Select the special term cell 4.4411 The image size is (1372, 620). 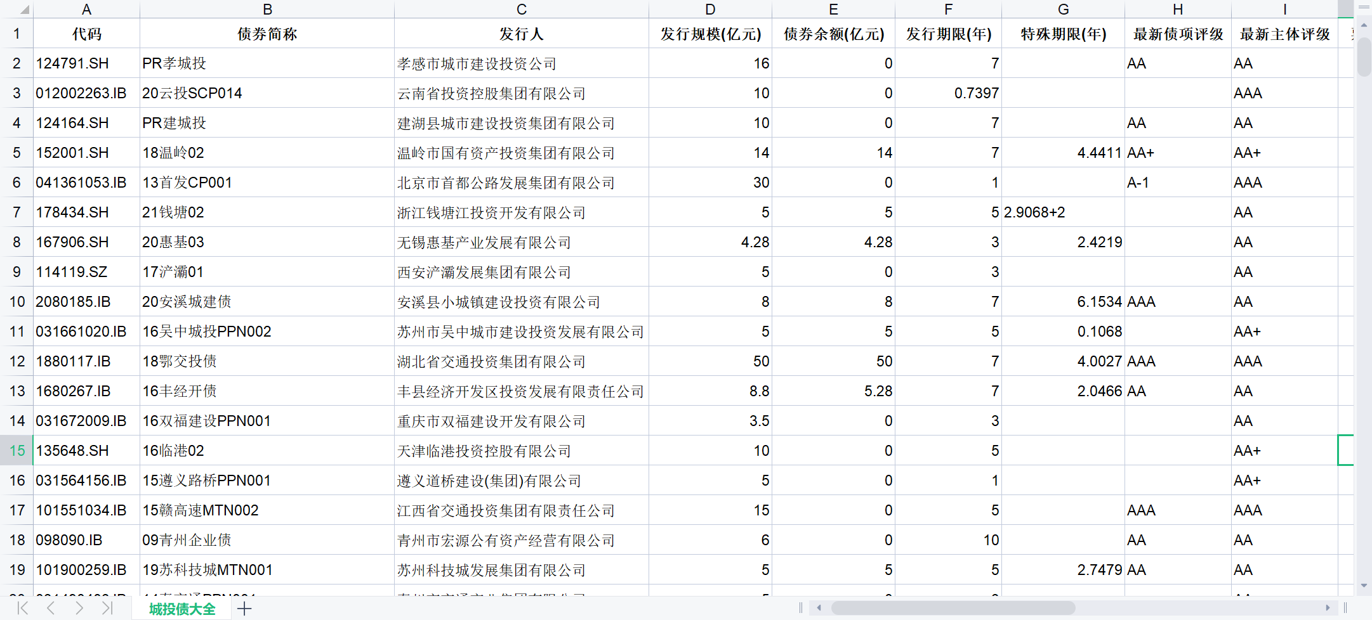[1064, 153]
